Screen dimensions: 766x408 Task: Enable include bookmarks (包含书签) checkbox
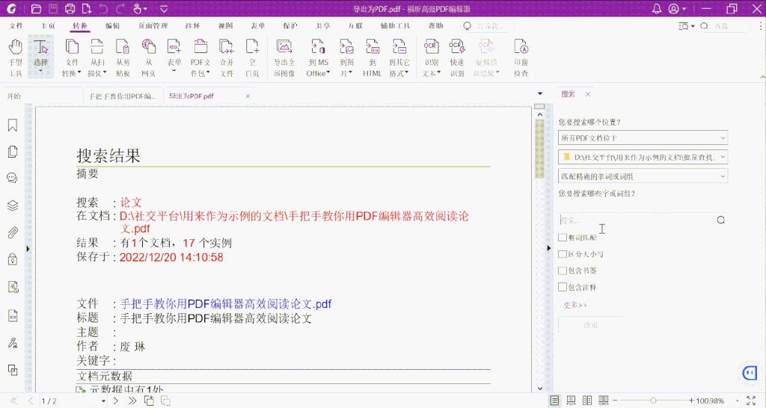563,271
